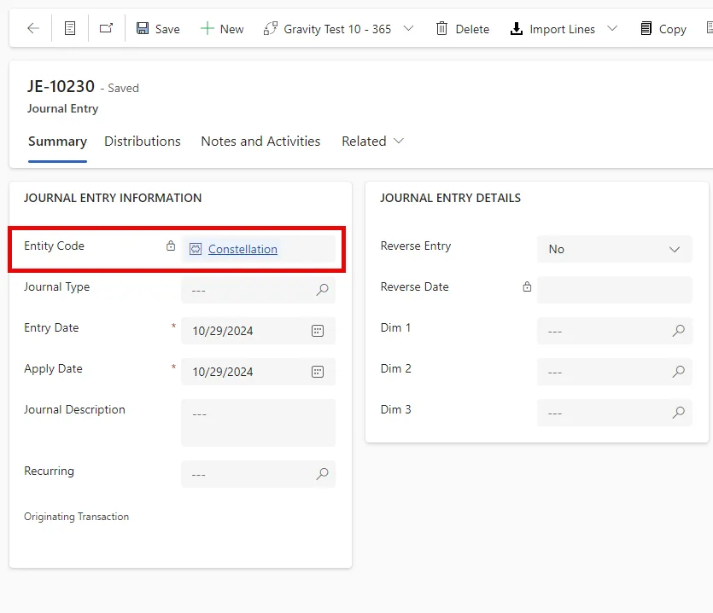Image resolution: width=713 pixels, height=613 pixels.
Task: Click the Journal Description text box
Action: [x=258, y=423]
